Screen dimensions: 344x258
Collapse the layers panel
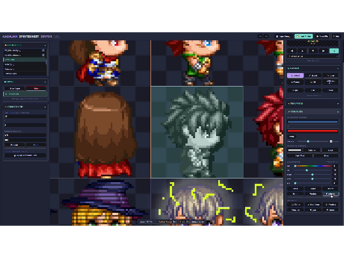[x=25, y=82]
